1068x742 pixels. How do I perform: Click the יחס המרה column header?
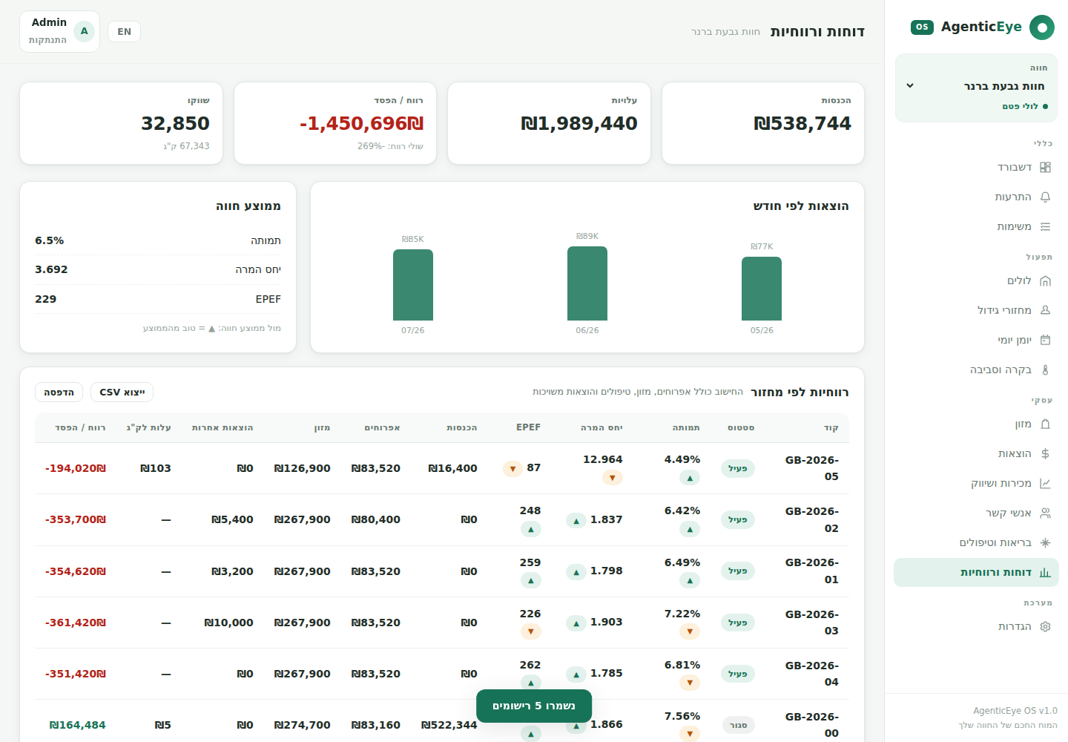pyautogui.click(x=601, y=428)
